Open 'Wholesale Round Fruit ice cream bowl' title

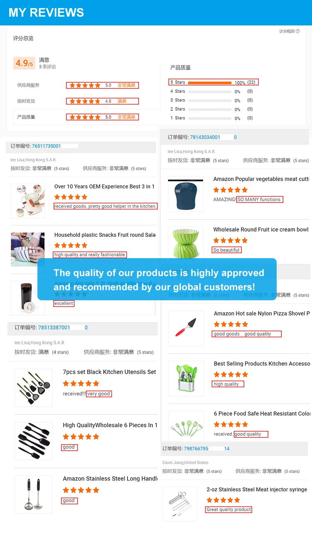tap(261, 229)
